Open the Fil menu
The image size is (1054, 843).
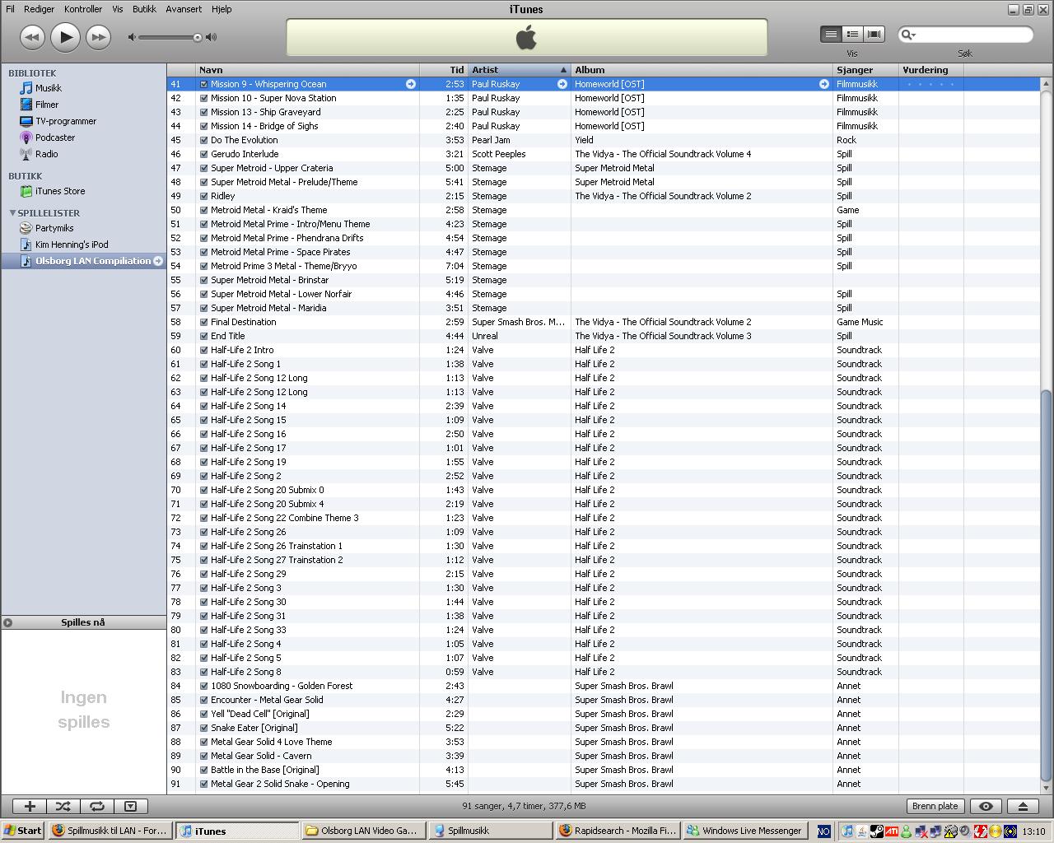click(x=11, y=9)
